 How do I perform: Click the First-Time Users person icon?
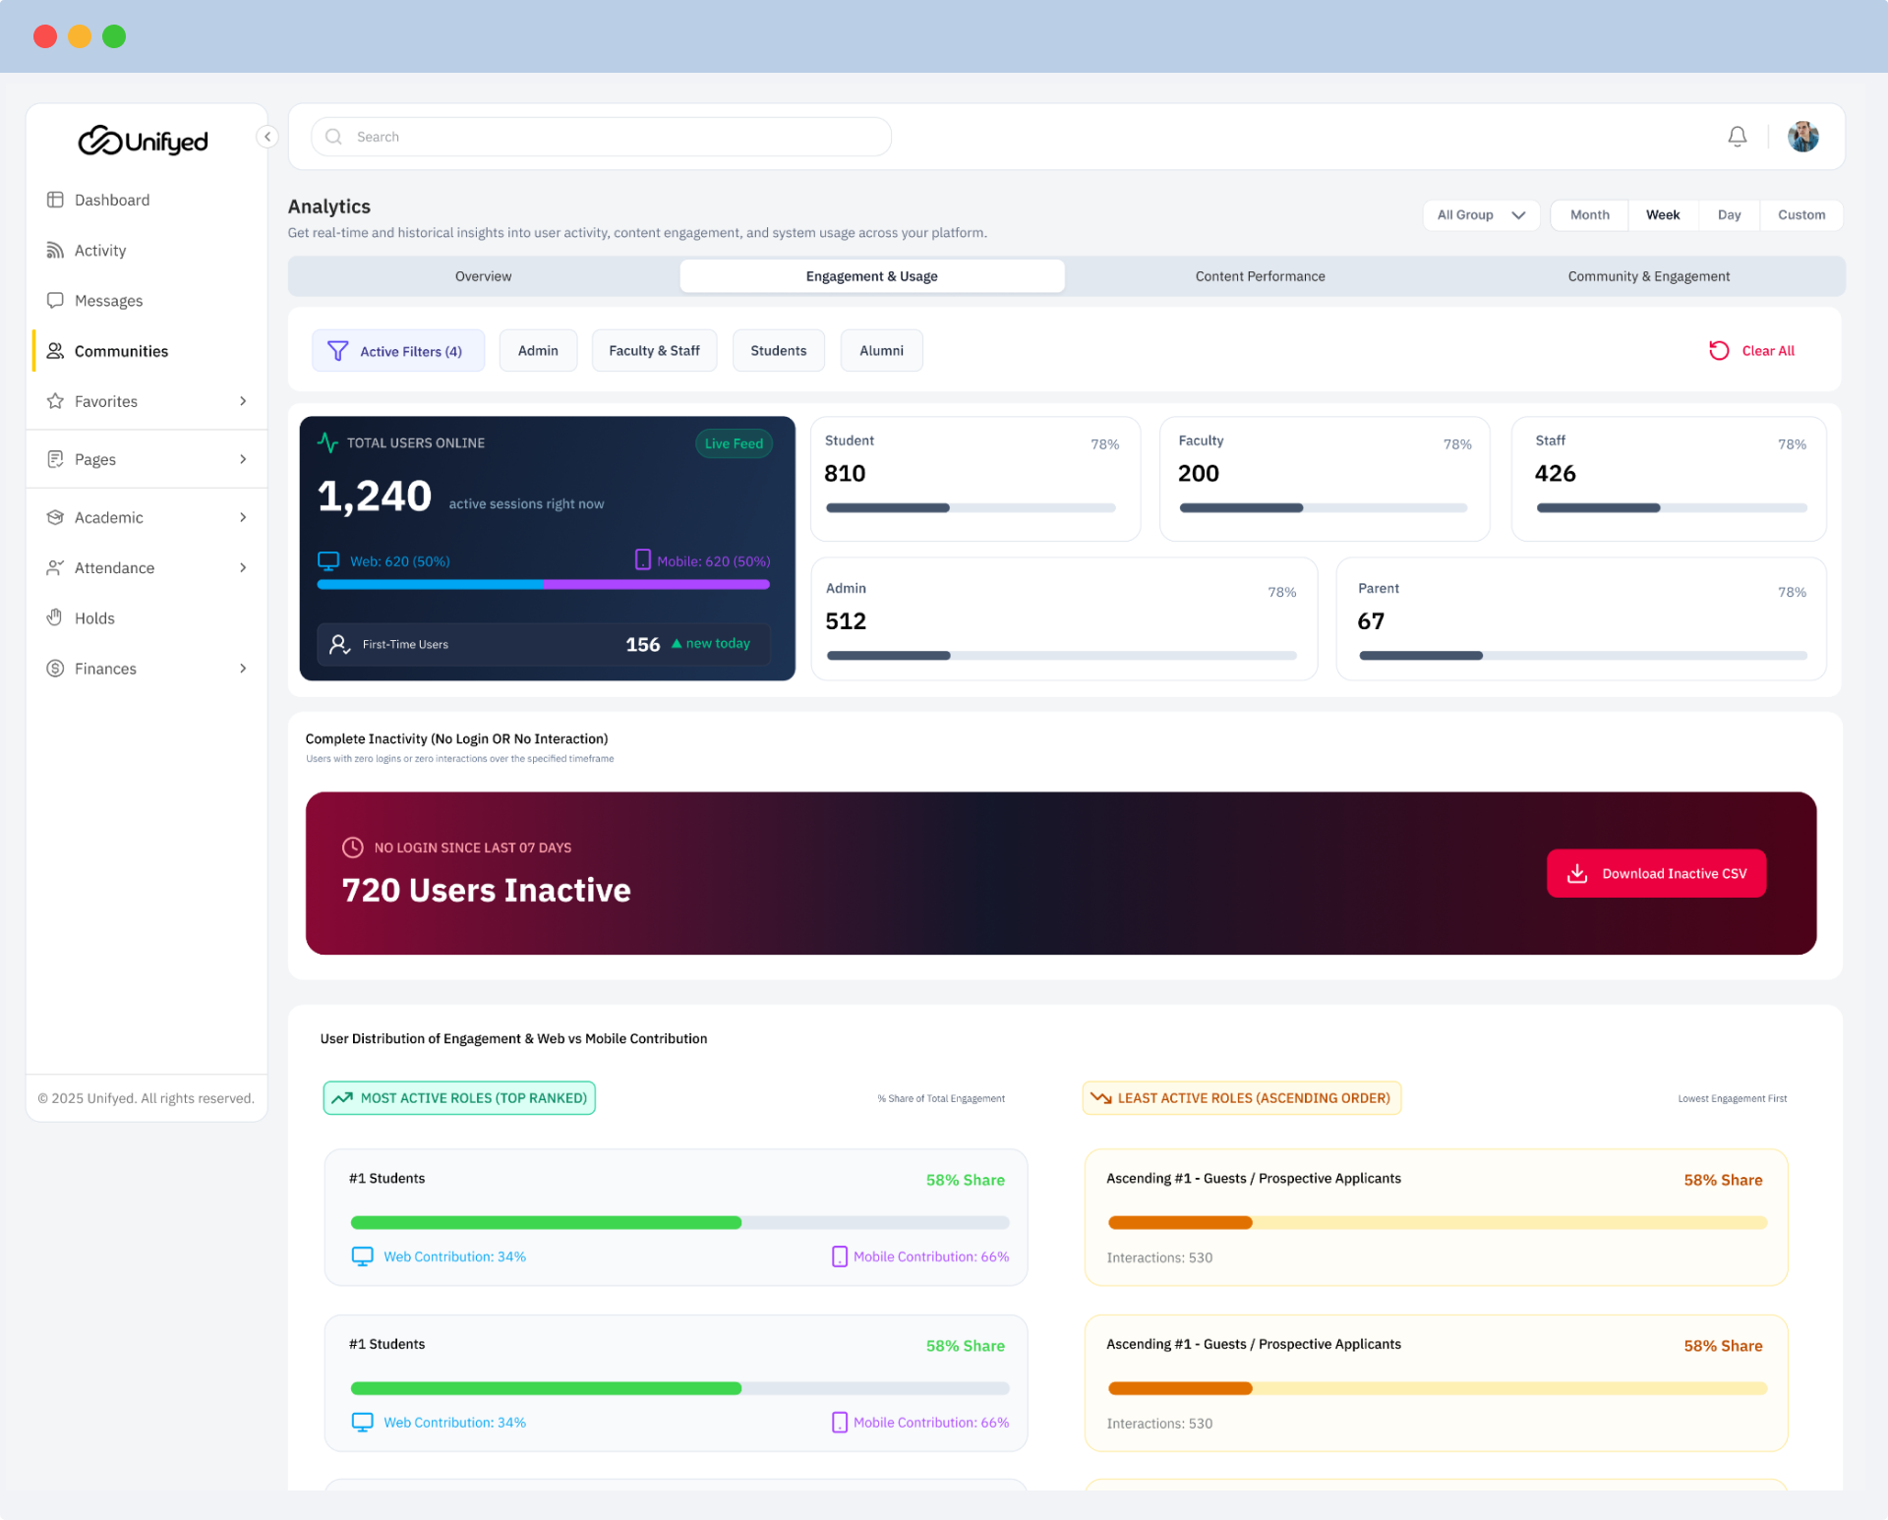tap(340, 644)
